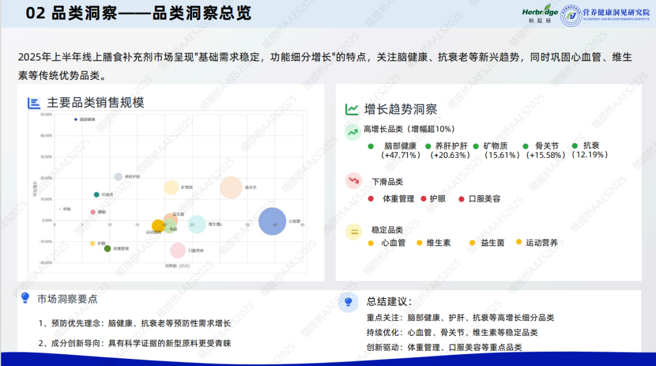
Task: Click the 预防优先理念 insight line
Action: click(x=135, y=324)
